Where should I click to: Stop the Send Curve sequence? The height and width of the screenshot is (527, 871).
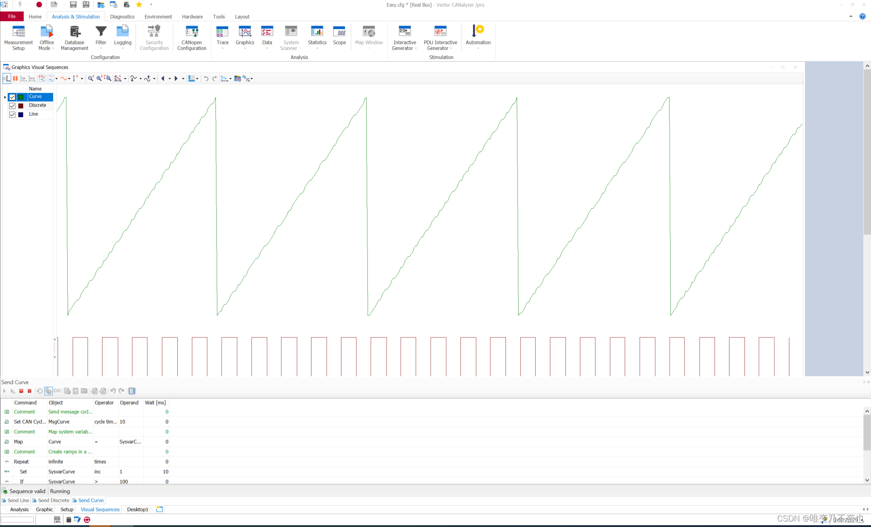tap(21, 391)
